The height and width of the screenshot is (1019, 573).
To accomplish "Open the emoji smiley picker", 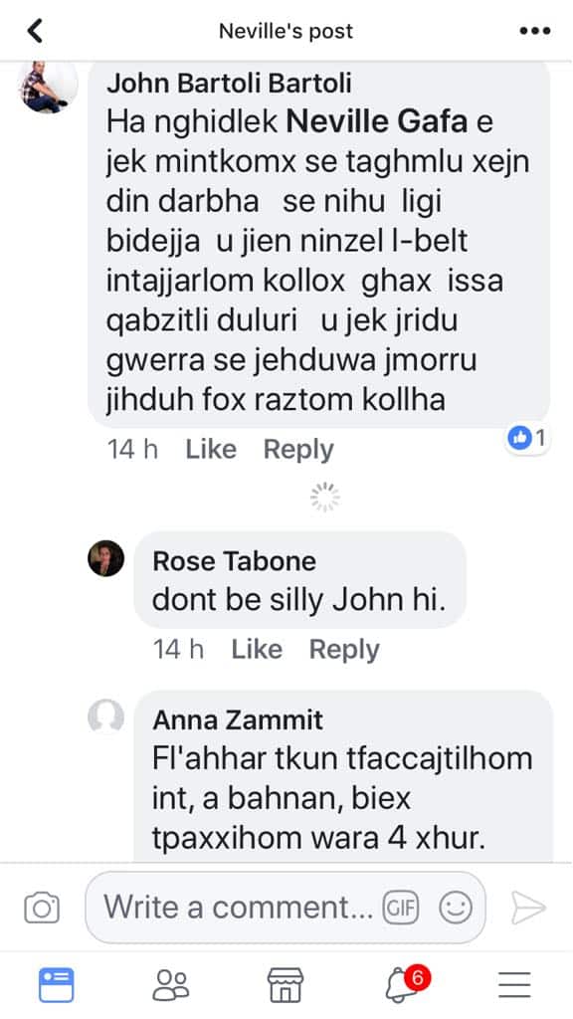I will tap(456, 908).
